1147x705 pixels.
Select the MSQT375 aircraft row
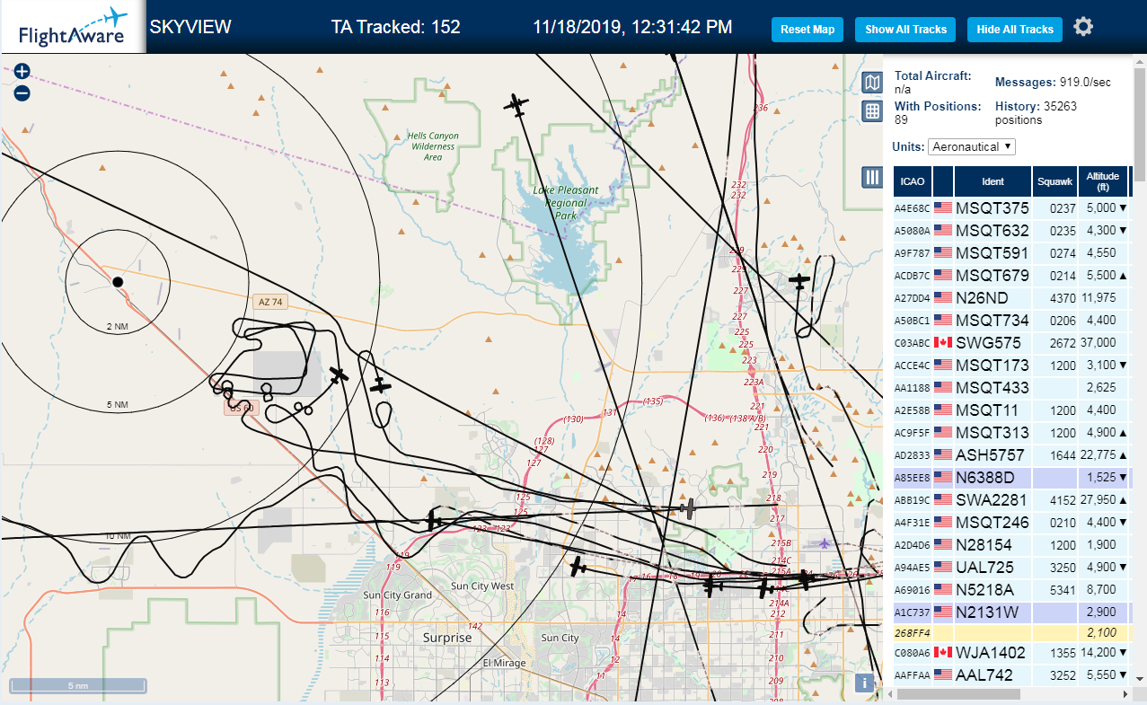click(x=1011, y=207)
